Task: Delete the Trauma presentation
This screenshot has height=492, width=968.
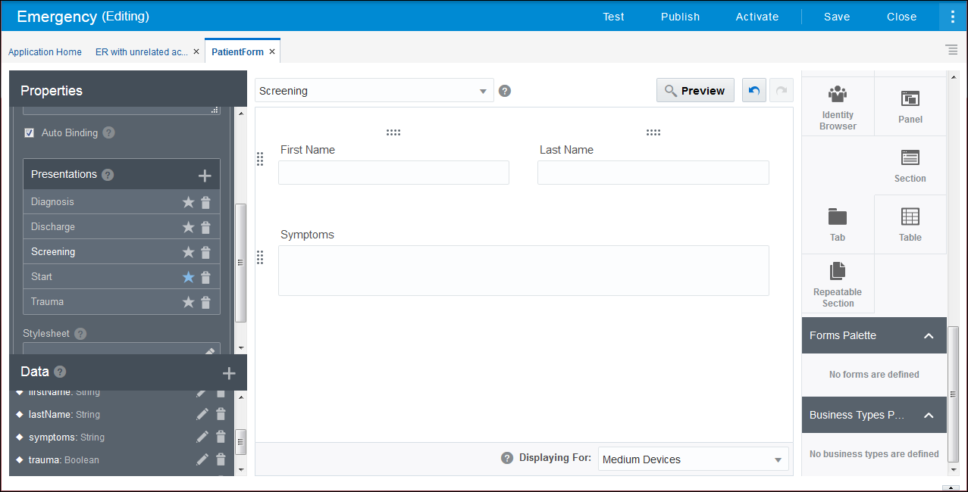Action: [205, 302]
